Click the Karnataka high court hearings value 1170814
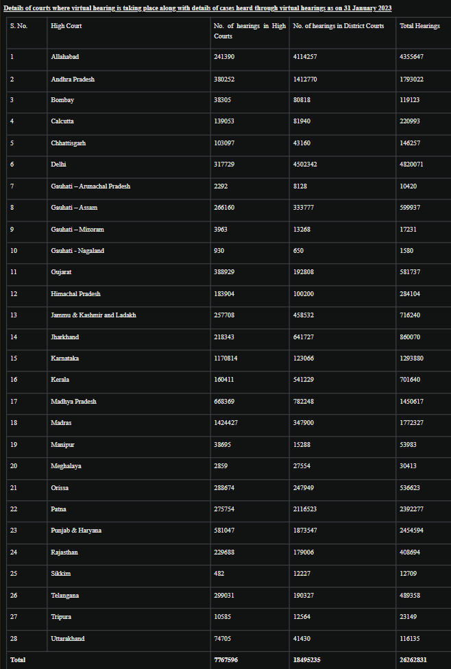Screen dimensions: 451x669 click(225, 358)
